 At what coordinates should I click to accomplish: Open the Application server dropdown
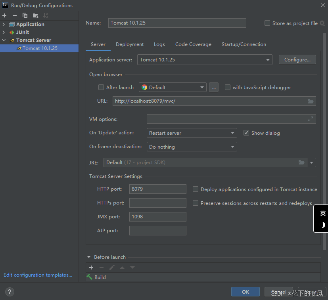205,60
